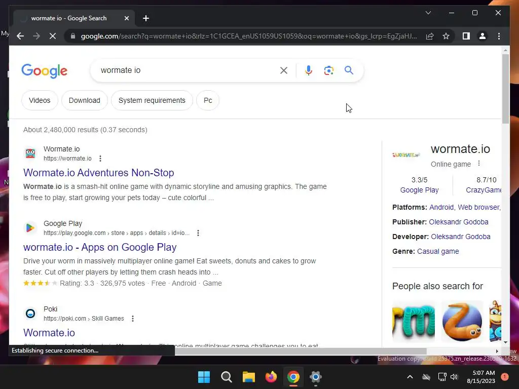
Task: Click the Wormate.io result favicon
Action: coord(30,153)
